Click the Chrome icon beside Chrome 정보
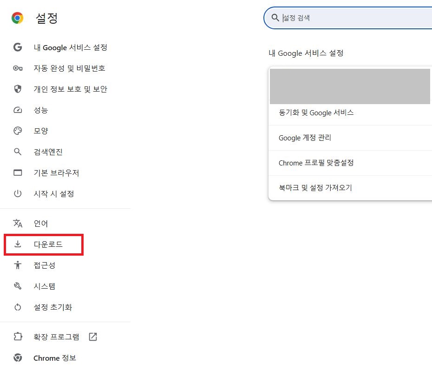 click(x=18, y=357)
